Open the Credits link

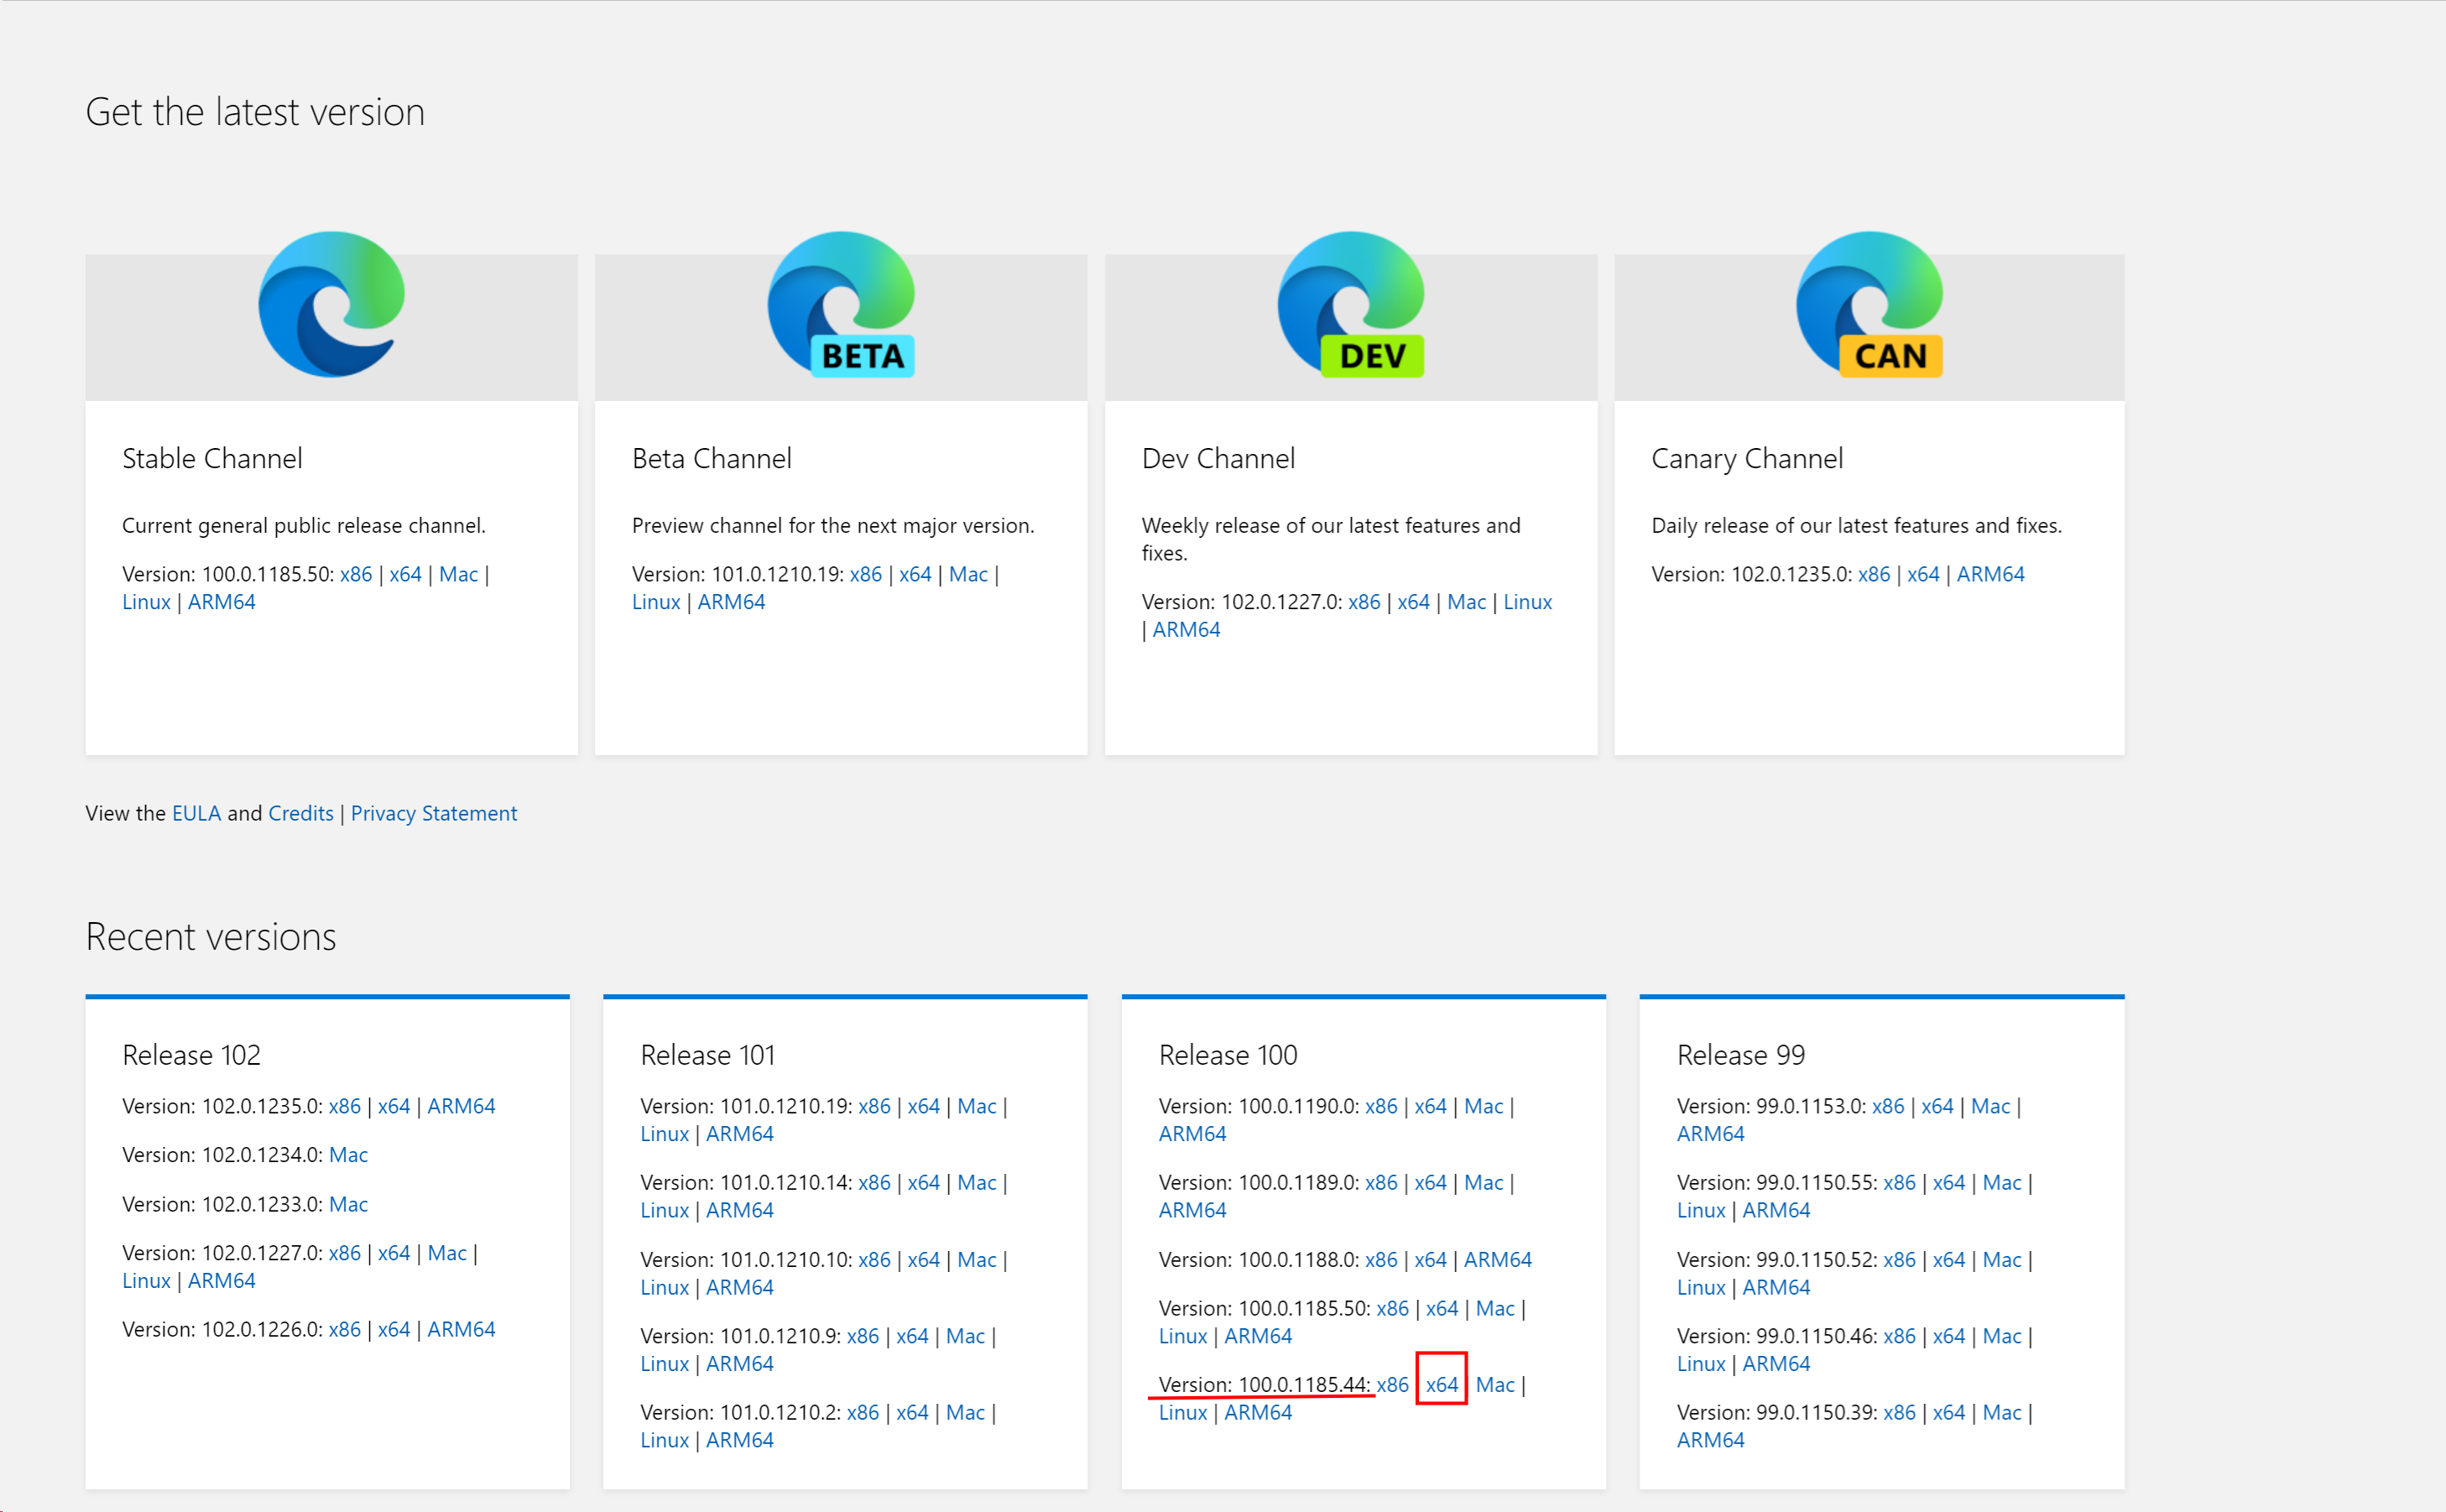301,813
